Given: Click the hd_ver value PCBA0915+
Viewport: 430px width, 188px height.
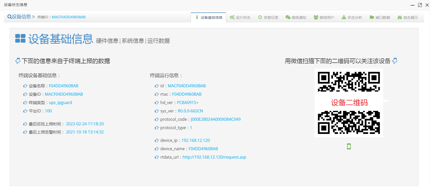Looking at the screenshot, I should [x=188, y=102].
